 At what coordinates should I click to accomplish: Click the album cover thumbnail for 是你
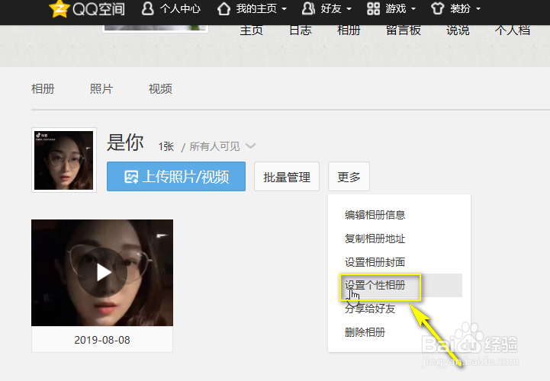[64, 160]
